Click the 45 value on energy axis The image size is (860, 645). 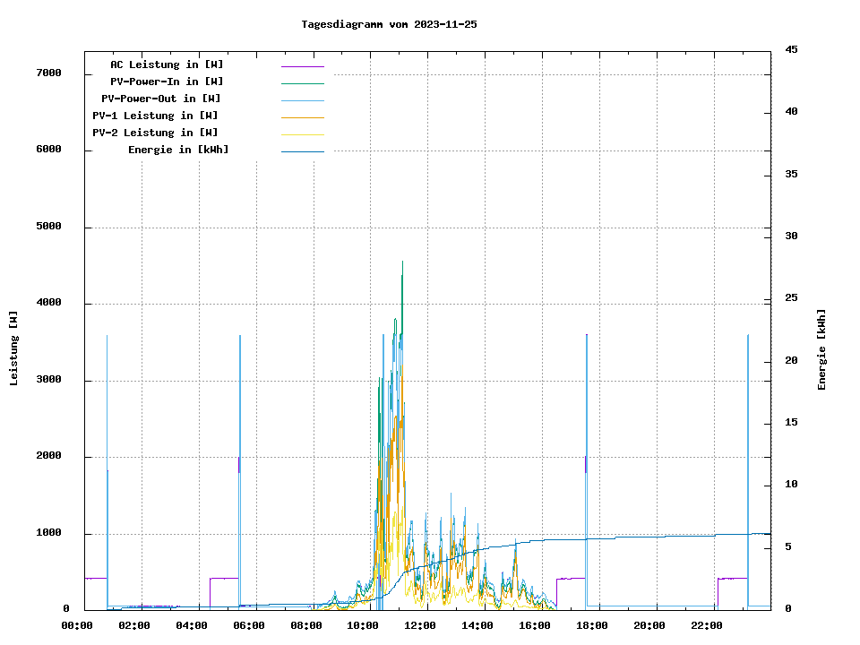tap(792, 49)
